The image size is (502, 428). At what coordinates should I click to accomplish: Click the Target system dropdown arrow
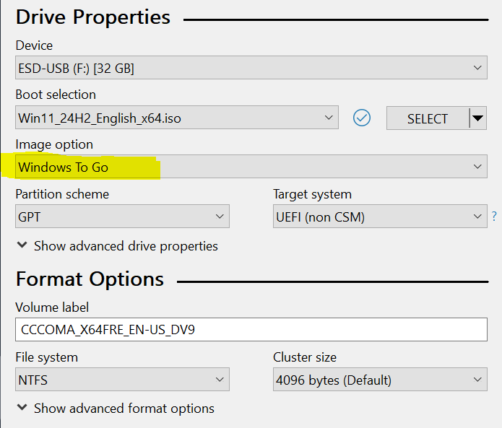(477, 216)
